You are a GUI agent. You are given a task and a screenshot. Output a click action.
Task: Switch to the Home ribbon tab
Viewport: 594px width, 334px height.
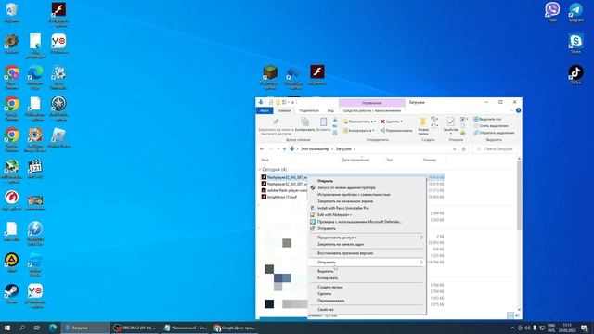click(284, 110)
